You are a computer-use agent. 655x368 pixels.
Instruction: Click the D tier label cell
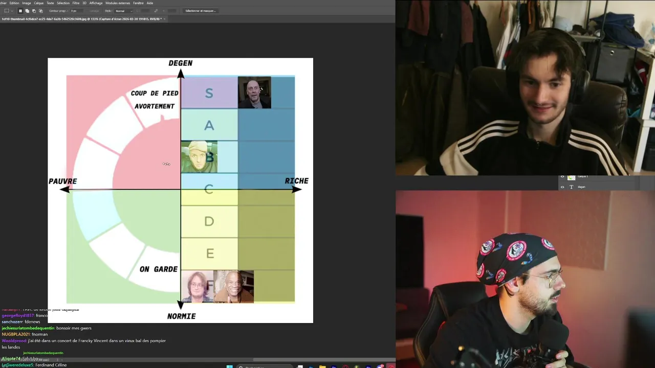[x=209, y=221]
